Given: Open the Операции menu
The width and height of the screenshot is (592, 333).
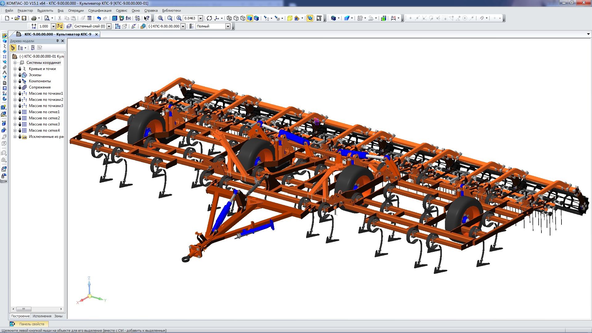Looking at the screenshot, I should pos(76,10).
